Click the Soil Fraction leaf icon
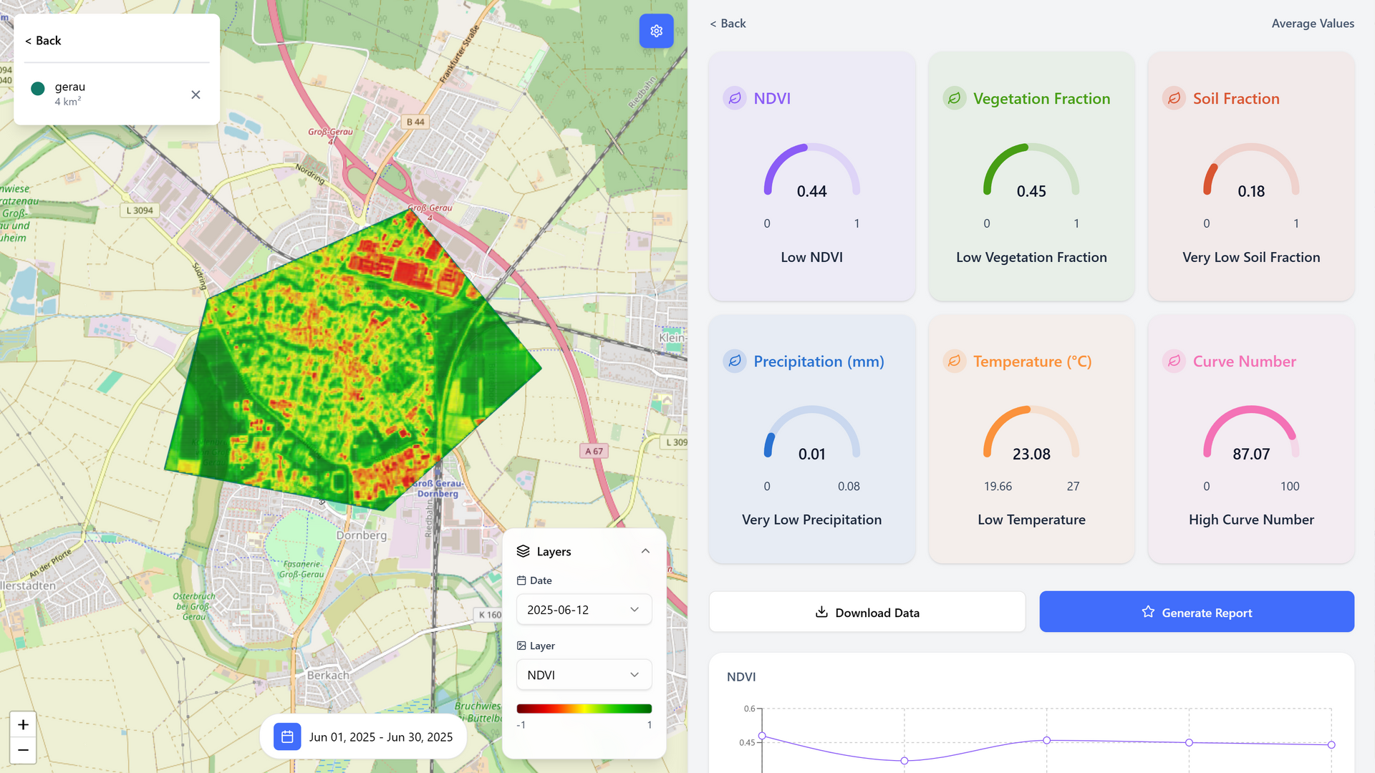 click(1174, 98)
